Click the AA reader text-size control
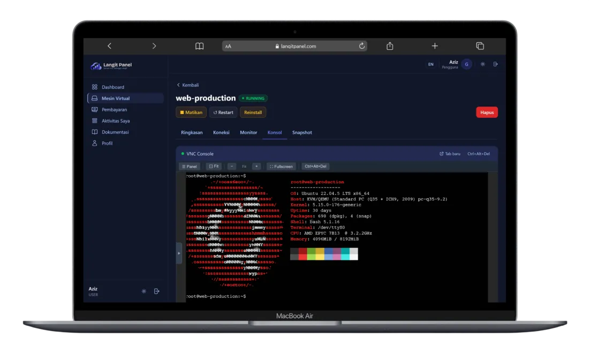This screenshot has height=354, width=589. [x=229, y=46]
